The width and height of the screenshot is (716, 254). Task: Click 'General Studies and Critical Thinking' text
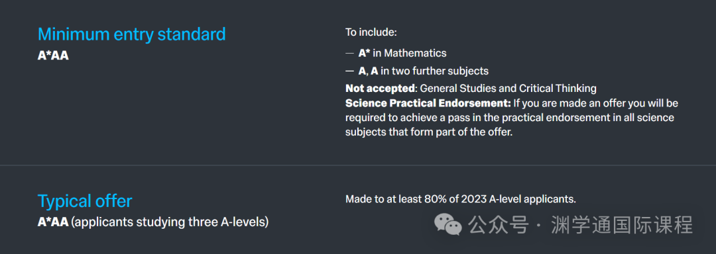click(508, 87)
